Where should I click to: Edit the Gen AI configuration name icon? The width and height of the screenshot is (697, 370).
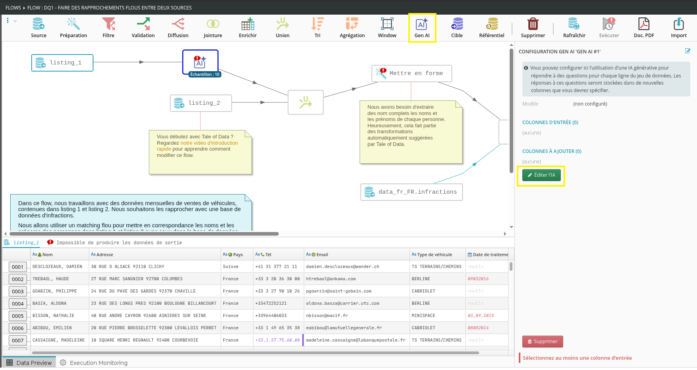pos(688,51)
